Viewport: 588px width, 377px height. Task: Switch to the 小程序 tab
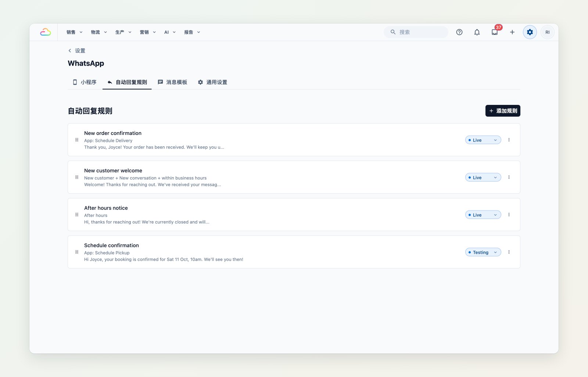(85, 82)
